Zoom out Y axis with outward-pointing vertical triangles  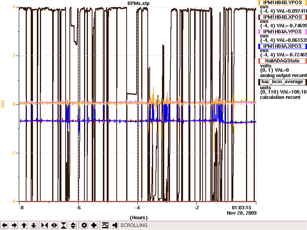pos(73,225)
